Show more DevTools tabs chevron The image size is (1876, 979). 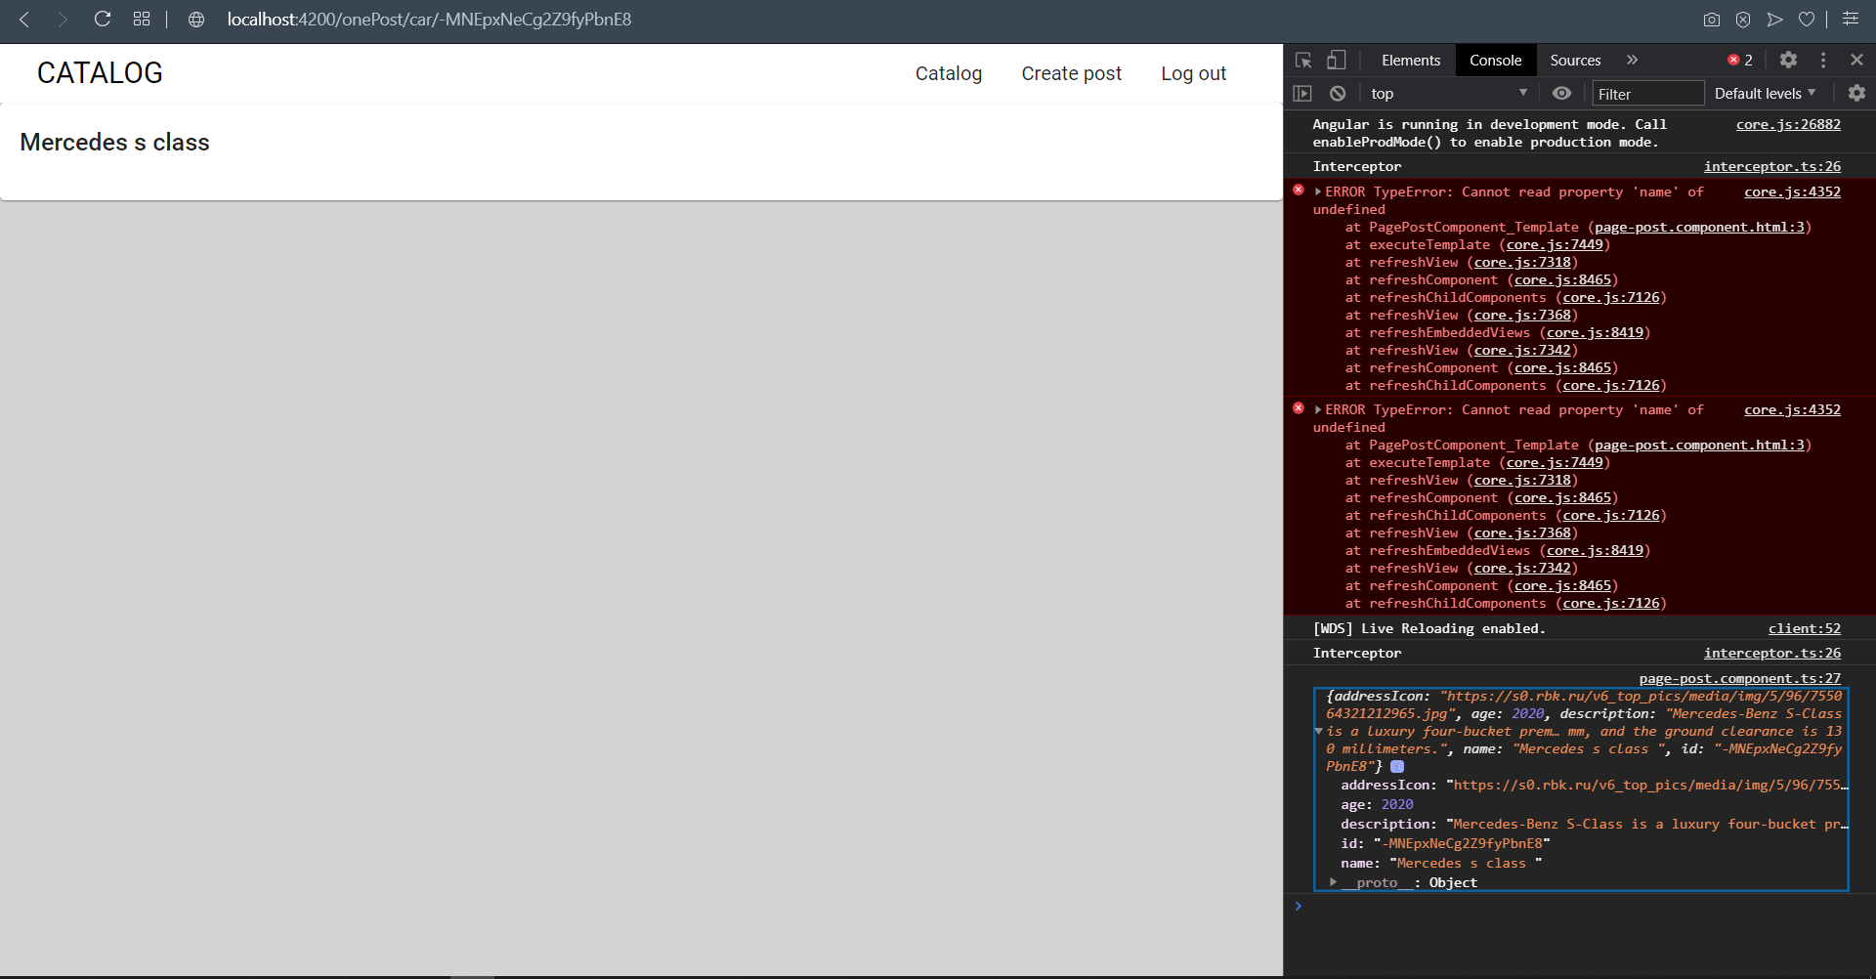1632,60
